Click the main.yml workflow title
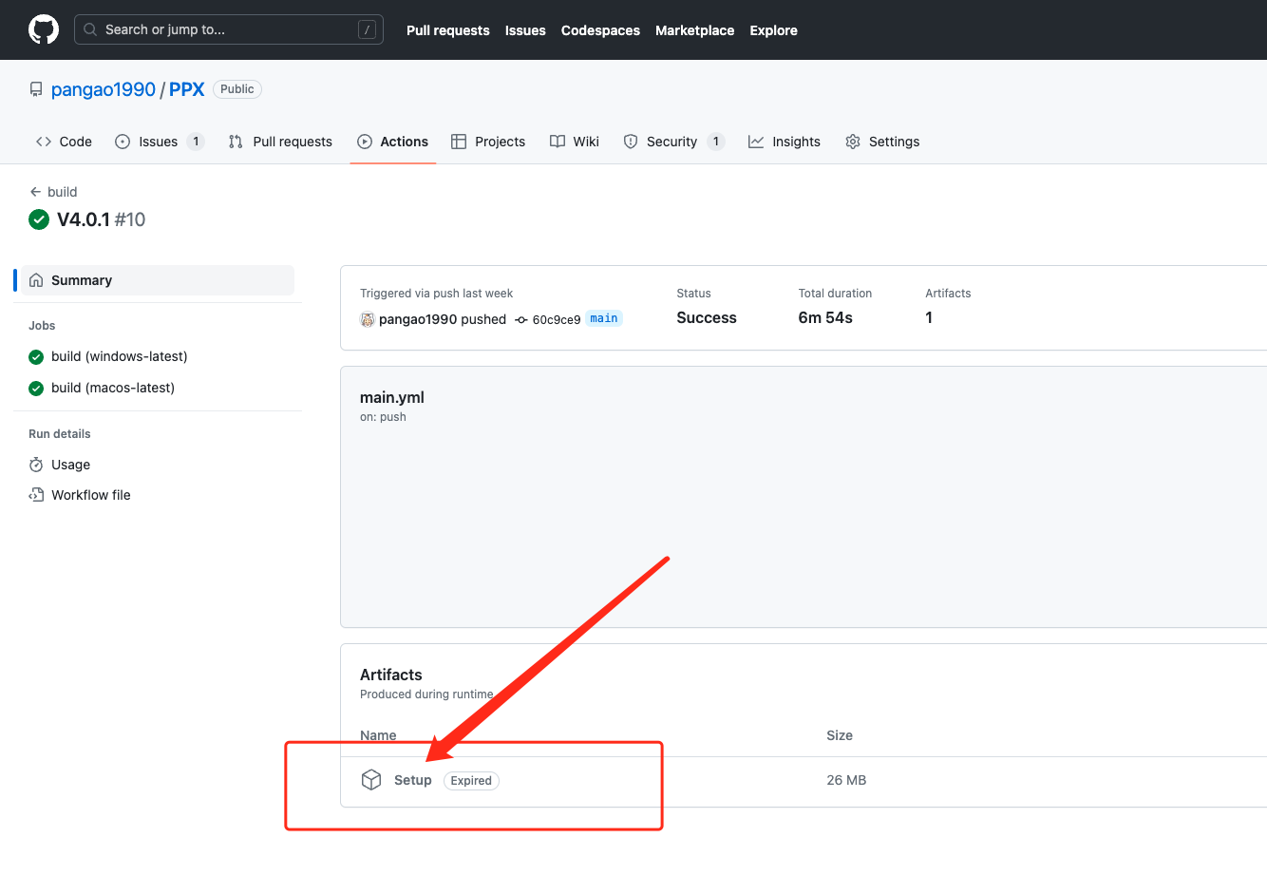Screen dimensions: 1267x875 tap(392, 397)
